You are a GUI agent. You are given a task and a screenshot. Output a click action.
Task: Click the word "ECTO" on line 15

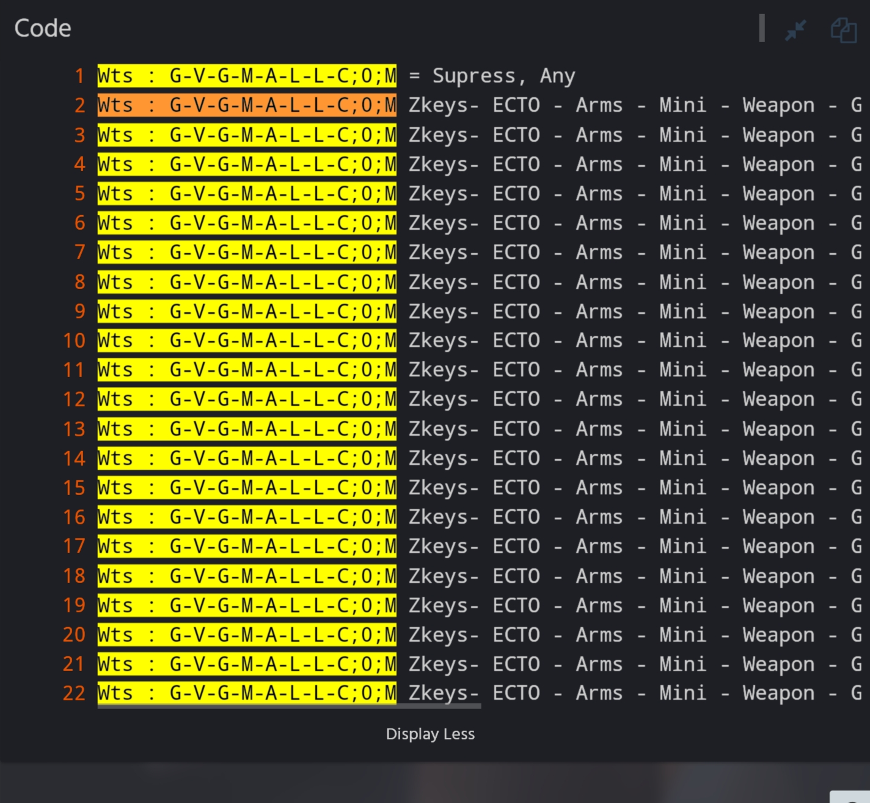516,488
